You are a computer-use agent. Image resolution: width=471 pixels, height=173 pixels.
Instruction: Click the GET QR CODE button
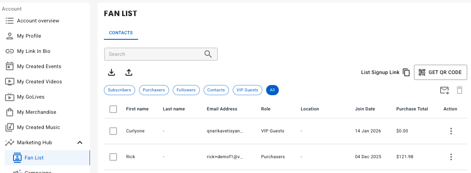coord(440,72)
